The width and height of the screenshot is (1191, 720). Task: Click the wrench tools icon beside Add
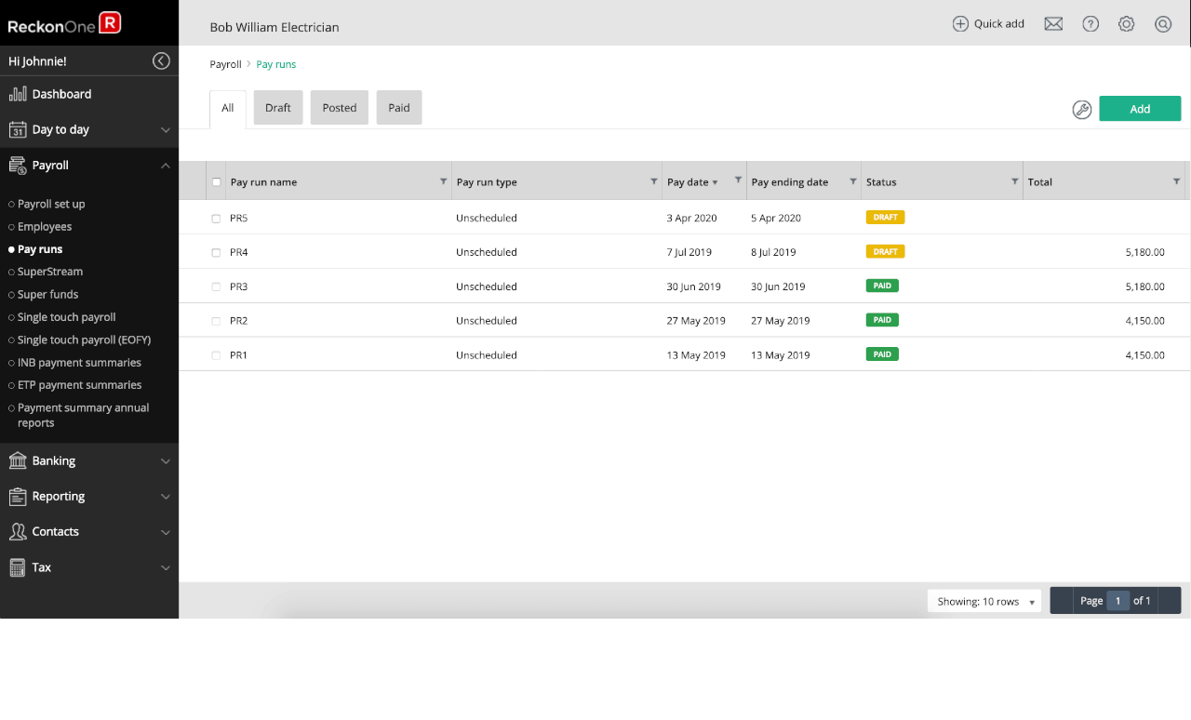coord(1081,110)
